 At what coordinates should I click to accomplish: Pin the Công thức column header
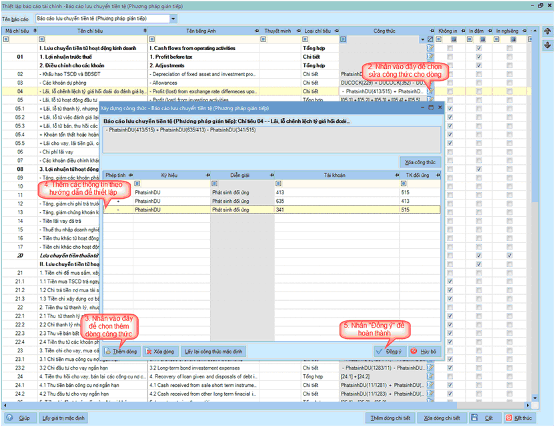click(432, 31)
